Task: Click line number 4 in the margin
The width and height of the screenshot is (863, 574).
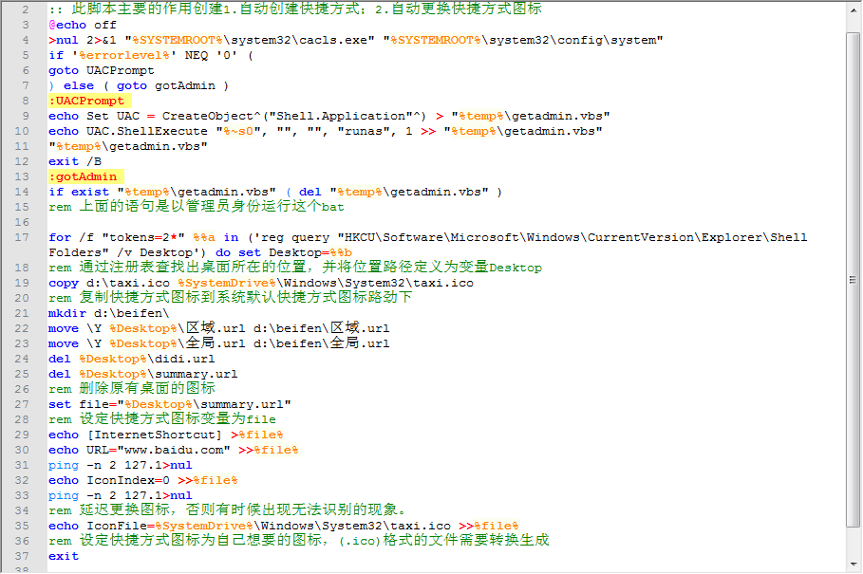Action: pos(26,40)
